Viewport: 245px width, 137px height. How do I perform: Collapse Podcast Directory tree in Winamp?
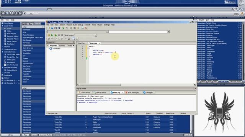coord(3,68)
